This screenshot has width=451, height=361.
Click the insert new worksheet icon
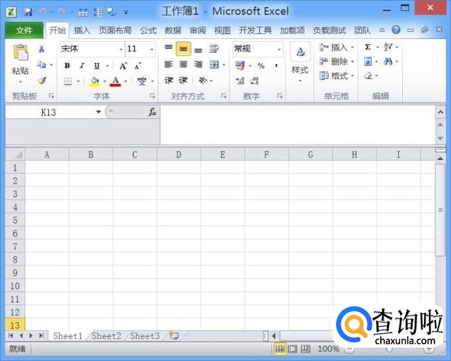[x=174, y=336]
